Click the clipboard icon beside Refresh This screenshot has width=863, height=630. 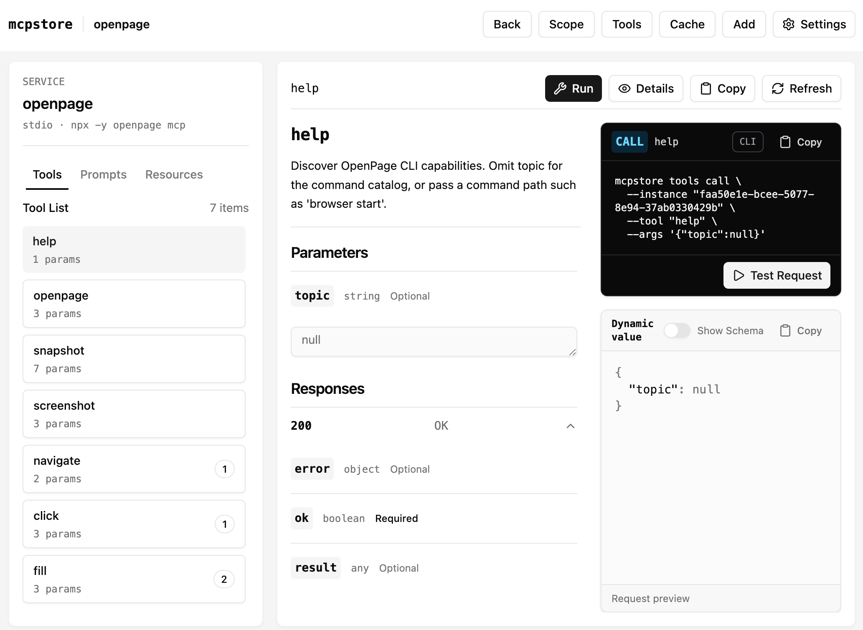click(x=706, y=88)
